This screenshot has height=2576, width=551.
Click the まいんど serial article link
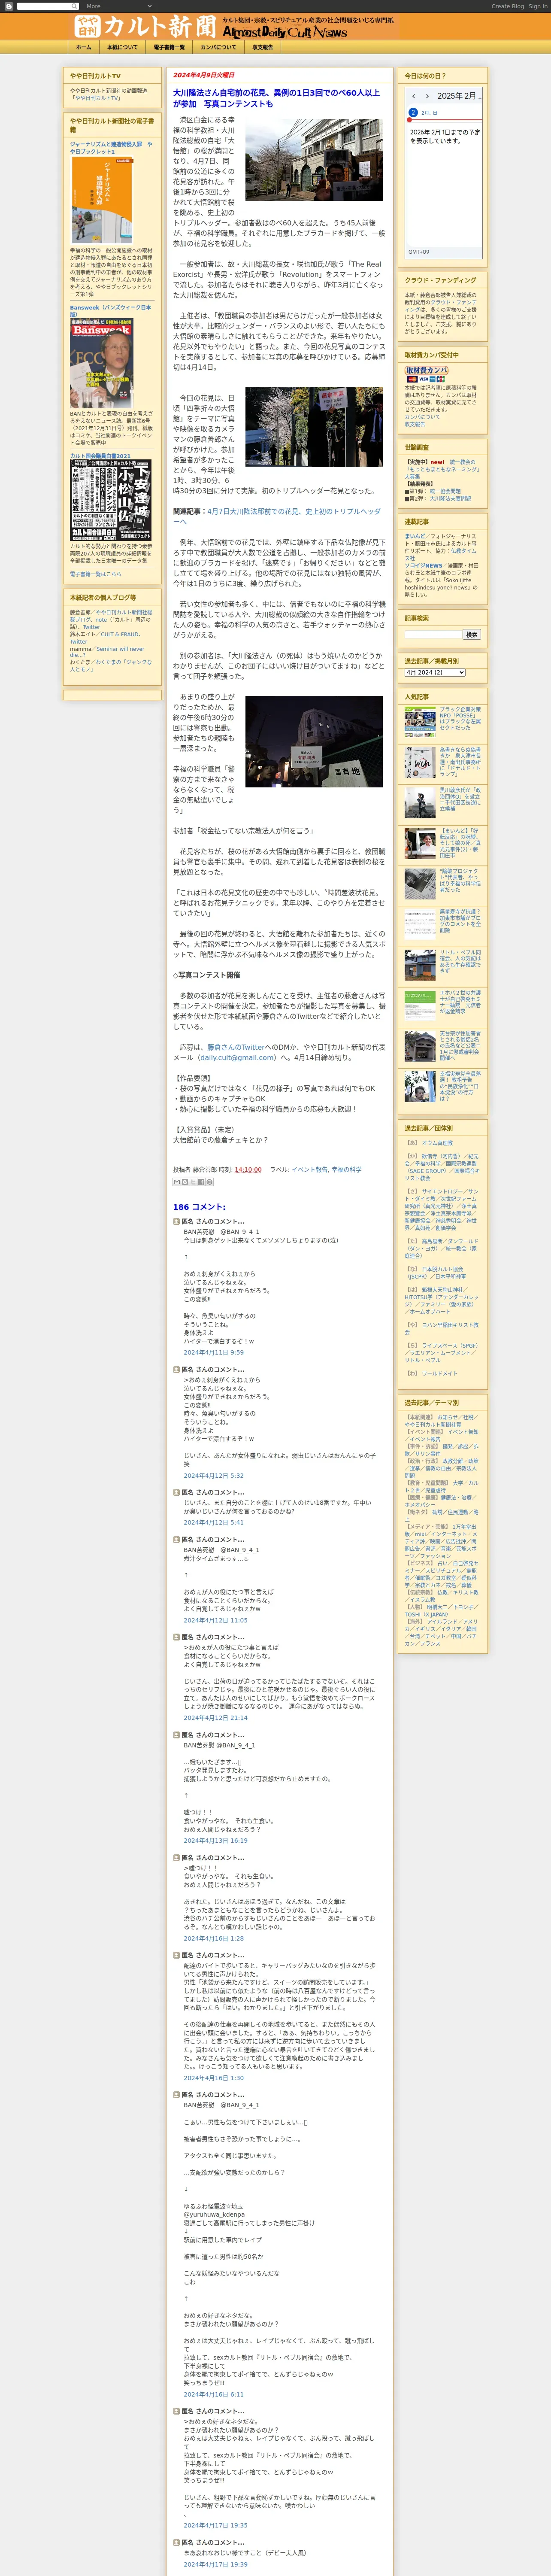coord(414,536)
